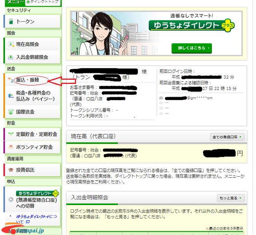The width and height of the screenshot is (256, 235).
Task: Select 振込・振替 transfer menu
Action: point(32,80)
